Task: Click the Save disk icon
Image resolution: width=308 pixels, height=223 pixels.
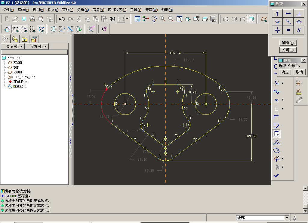Action: click(24, 19)
